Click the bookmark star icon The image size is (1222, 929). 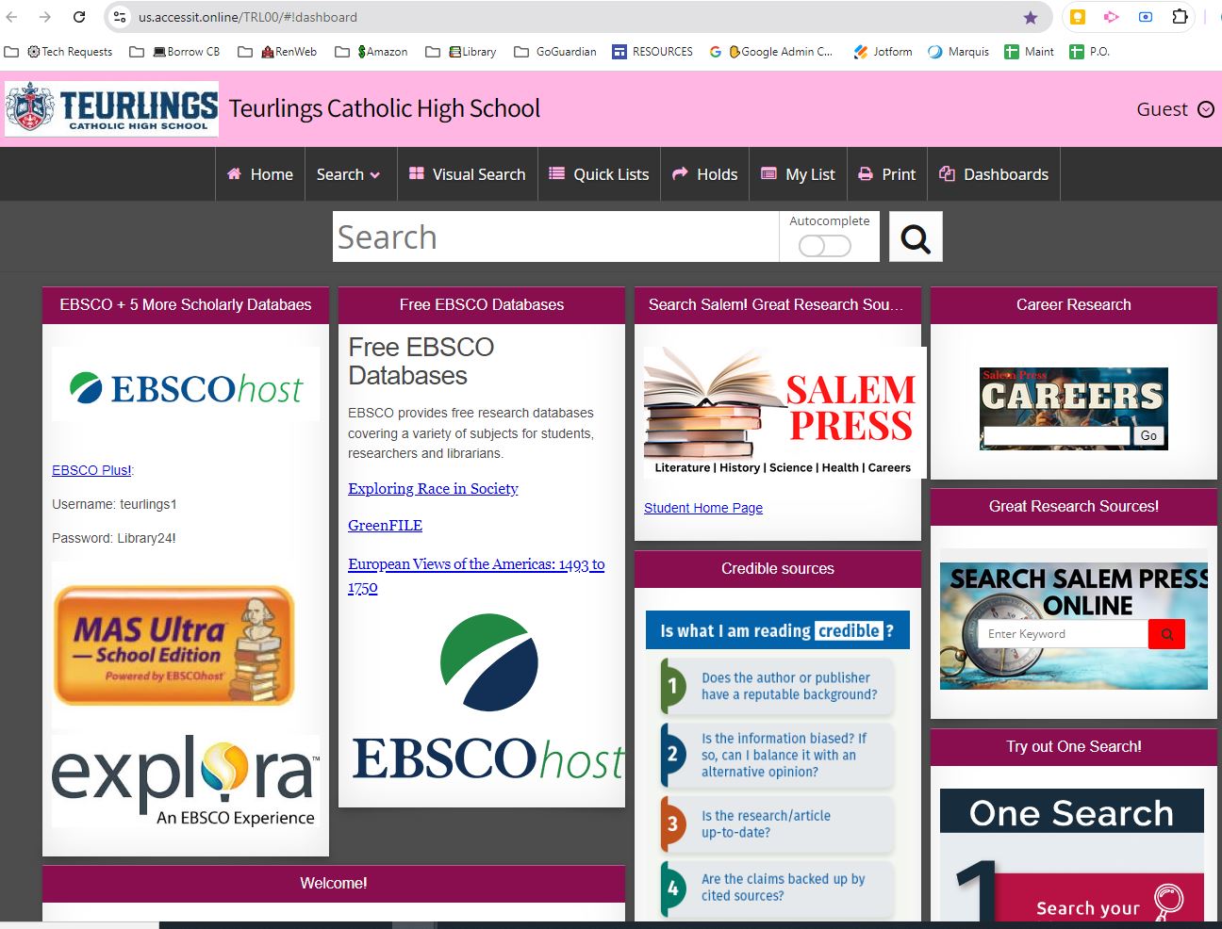(1031, 17)
